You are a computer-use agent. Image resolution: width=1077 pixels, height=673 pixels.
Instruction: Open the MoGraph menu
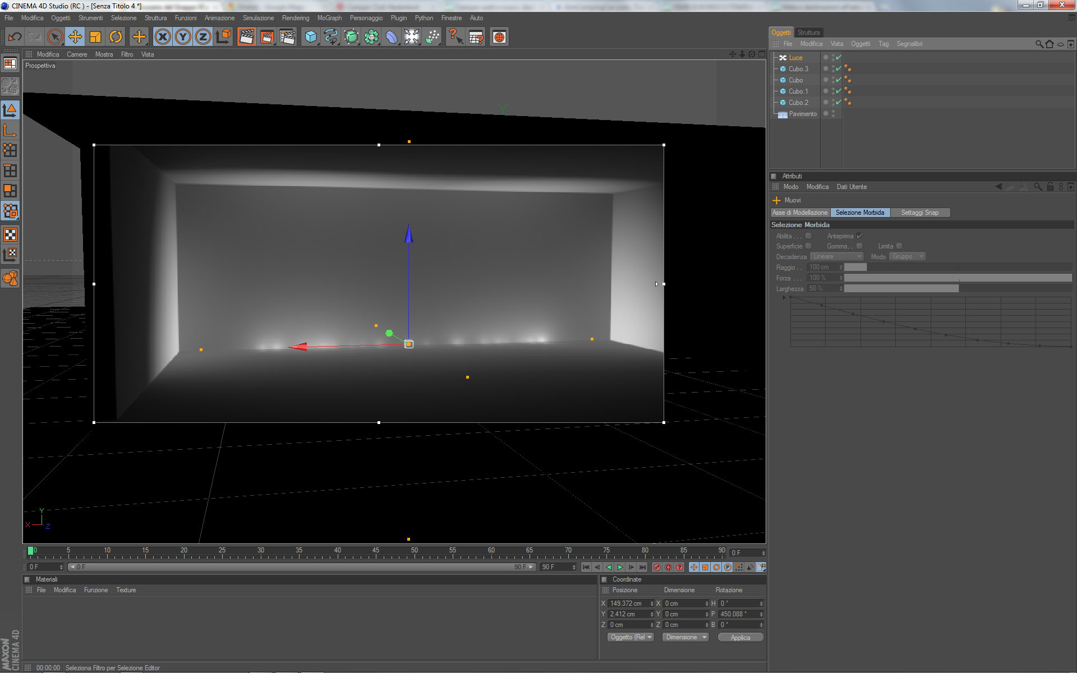tap(329, 18)
